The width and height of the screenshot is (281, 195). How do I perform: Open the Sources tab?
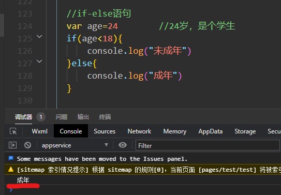[x=105, y=131]
